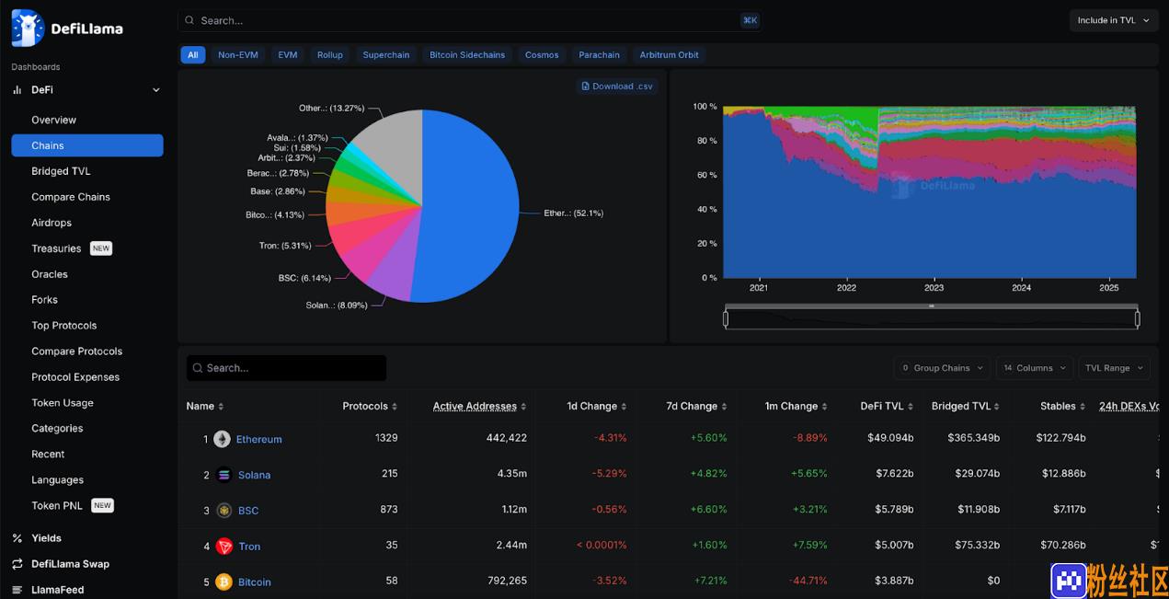Click the right handle of chart range slider
The width and height of the screenshot is (1169, 599).
(x=1138, y=318)
